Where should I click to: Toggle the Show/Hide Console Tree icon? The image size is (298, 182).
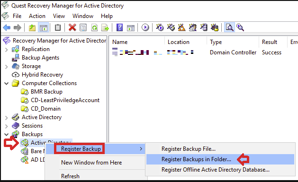tap(43, 28)
